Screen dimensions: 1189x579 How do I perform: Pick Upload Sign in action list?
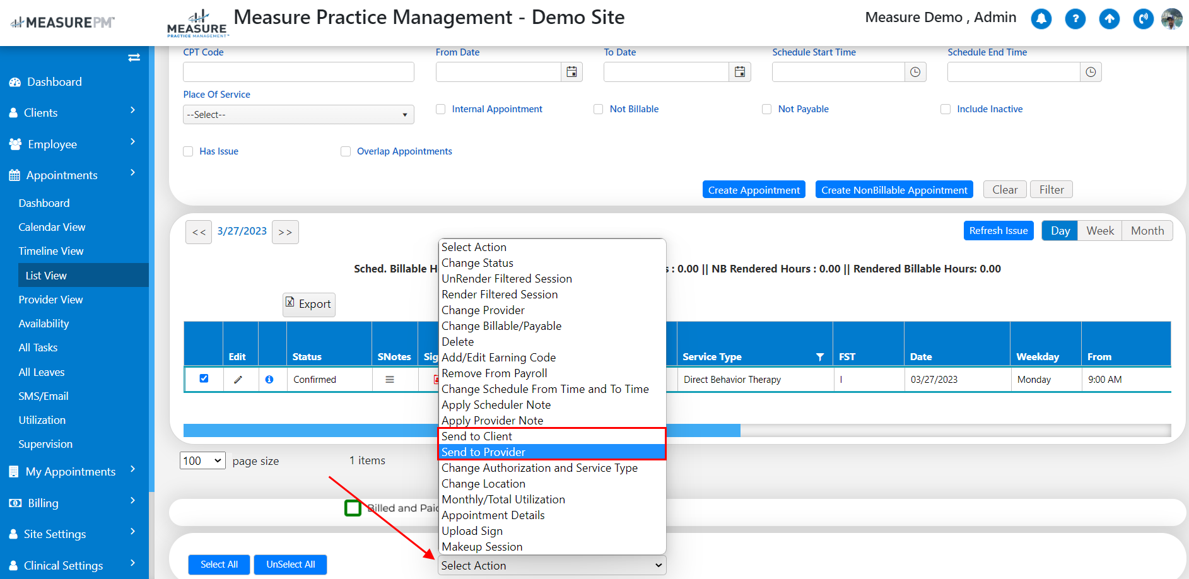pyautogui.click(x=552, y=531)
